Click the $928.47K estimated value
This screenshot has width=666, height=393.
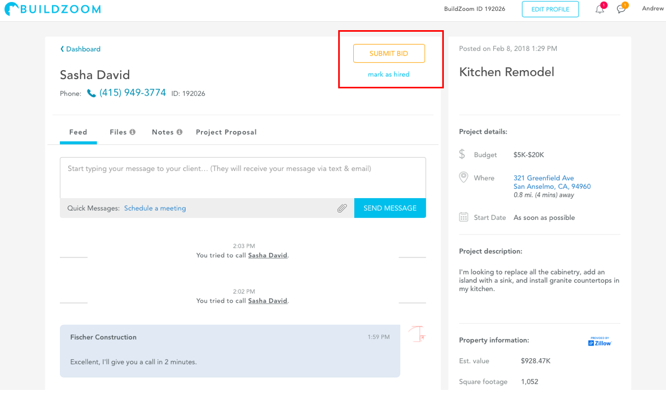pos(535,361)
